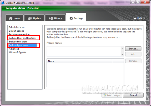Select Excluded files and locations
Screen dimensions: 151x106
(x=23, y=38)
